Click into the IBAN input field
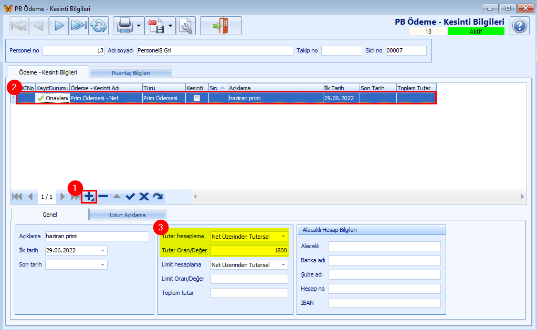 385,303
